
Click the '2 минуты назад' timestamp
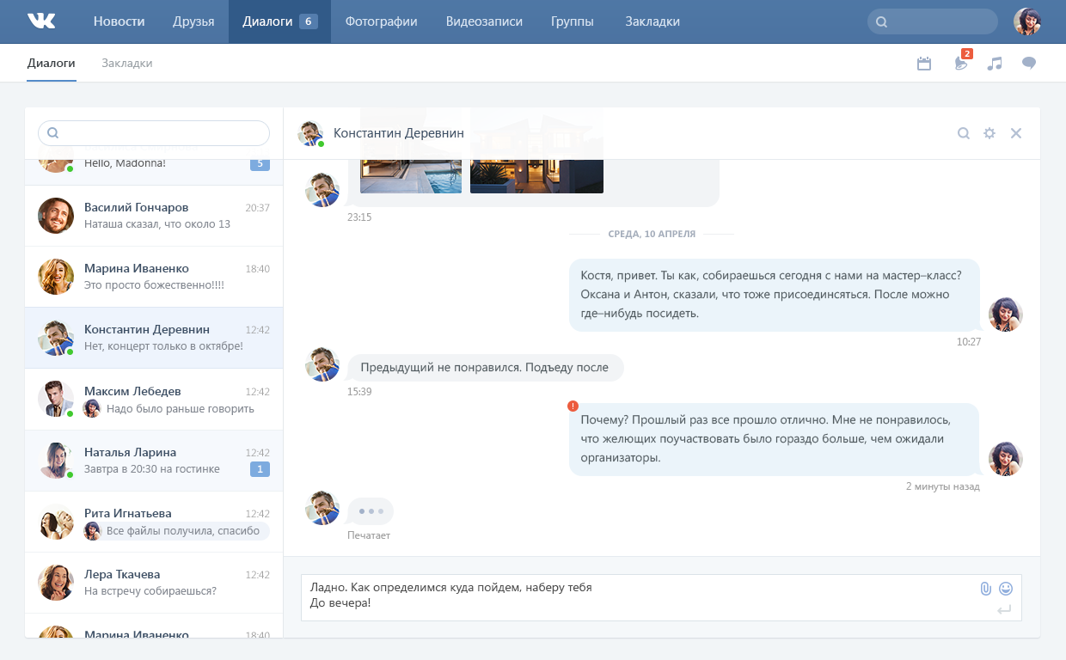coord(942,486)
